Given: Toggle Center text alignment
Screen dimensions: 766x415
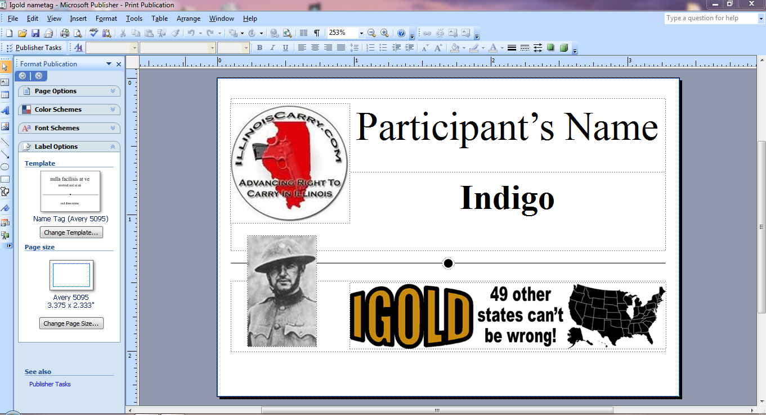Looking at the screenshot, I should 315,48.
